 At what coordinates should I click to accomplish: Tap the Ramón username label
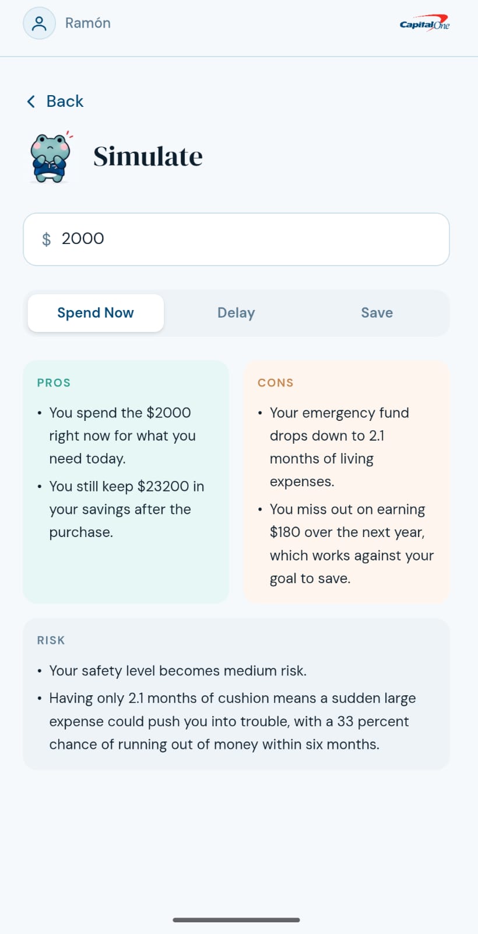(x=88, y=23)
